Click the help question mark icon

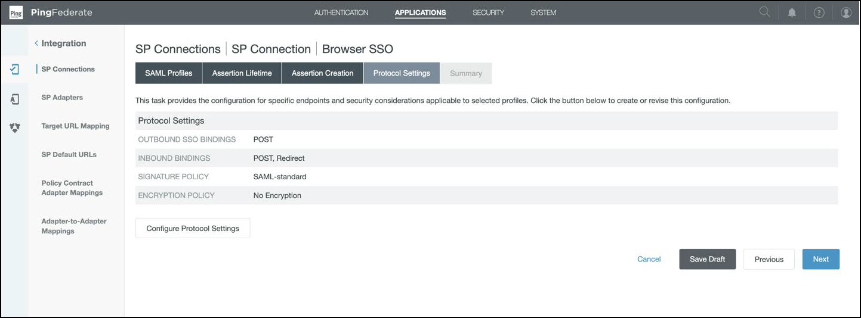pyautogui.click(x=819, y=13)
